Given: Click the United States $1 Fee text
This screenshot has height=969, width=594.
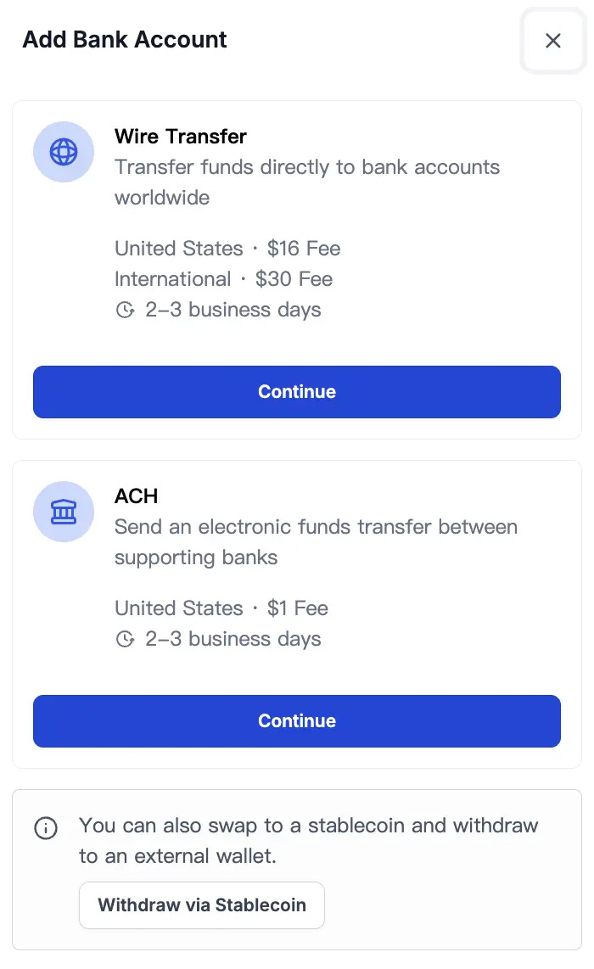Looking at the screenshot, I should pyautogui.click(x=221, y=608).
